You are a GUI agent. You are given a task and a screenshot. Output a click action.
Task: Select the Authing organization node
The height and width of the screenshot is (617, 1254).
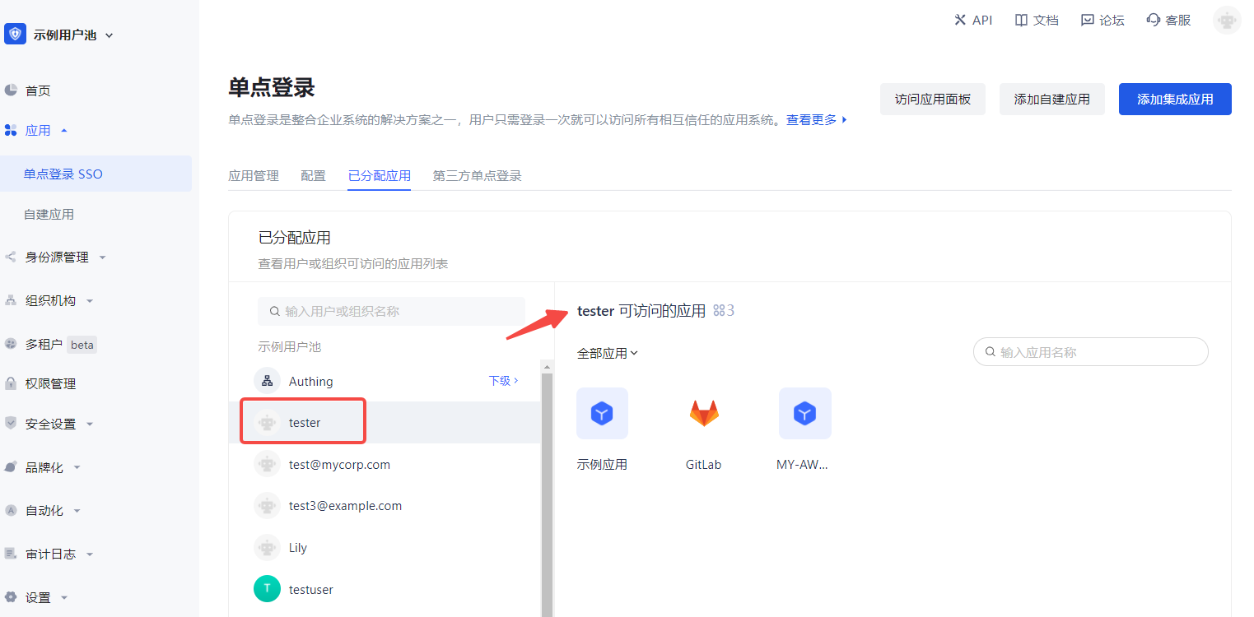[x=311, y=382]
